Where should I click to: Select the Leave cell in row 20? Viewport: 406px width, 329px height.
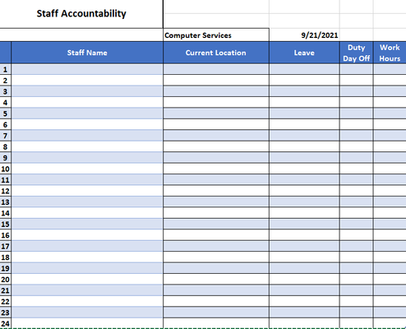coord(304,280)
